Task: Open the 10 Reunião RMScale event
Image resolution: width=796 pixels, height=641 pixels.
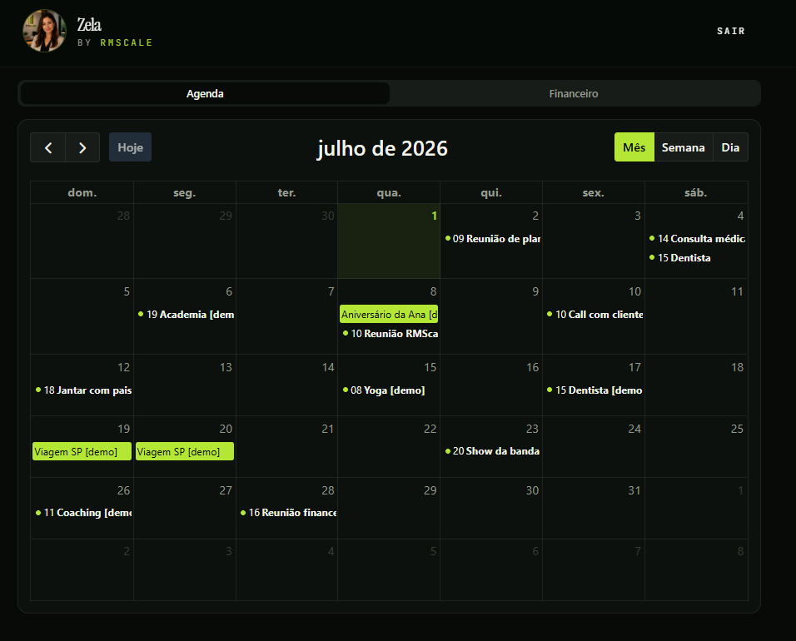Action: click(x=390, y=334)
